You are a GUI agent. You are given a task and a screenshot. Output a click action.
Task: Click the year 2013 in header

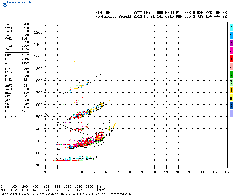click(138, 17)
